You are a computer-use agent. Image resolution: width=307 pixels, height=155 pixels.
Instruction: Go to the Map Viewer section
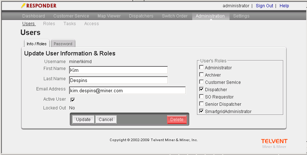tap(109, 16)
